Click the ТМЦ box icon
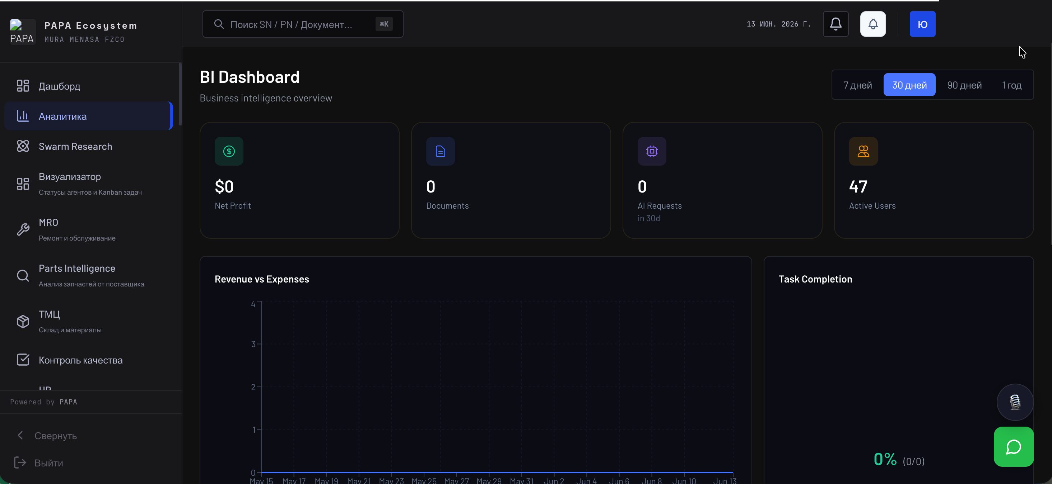This screenshot has width=1052, height=484. pyautogui.click(x=23, y=321)
